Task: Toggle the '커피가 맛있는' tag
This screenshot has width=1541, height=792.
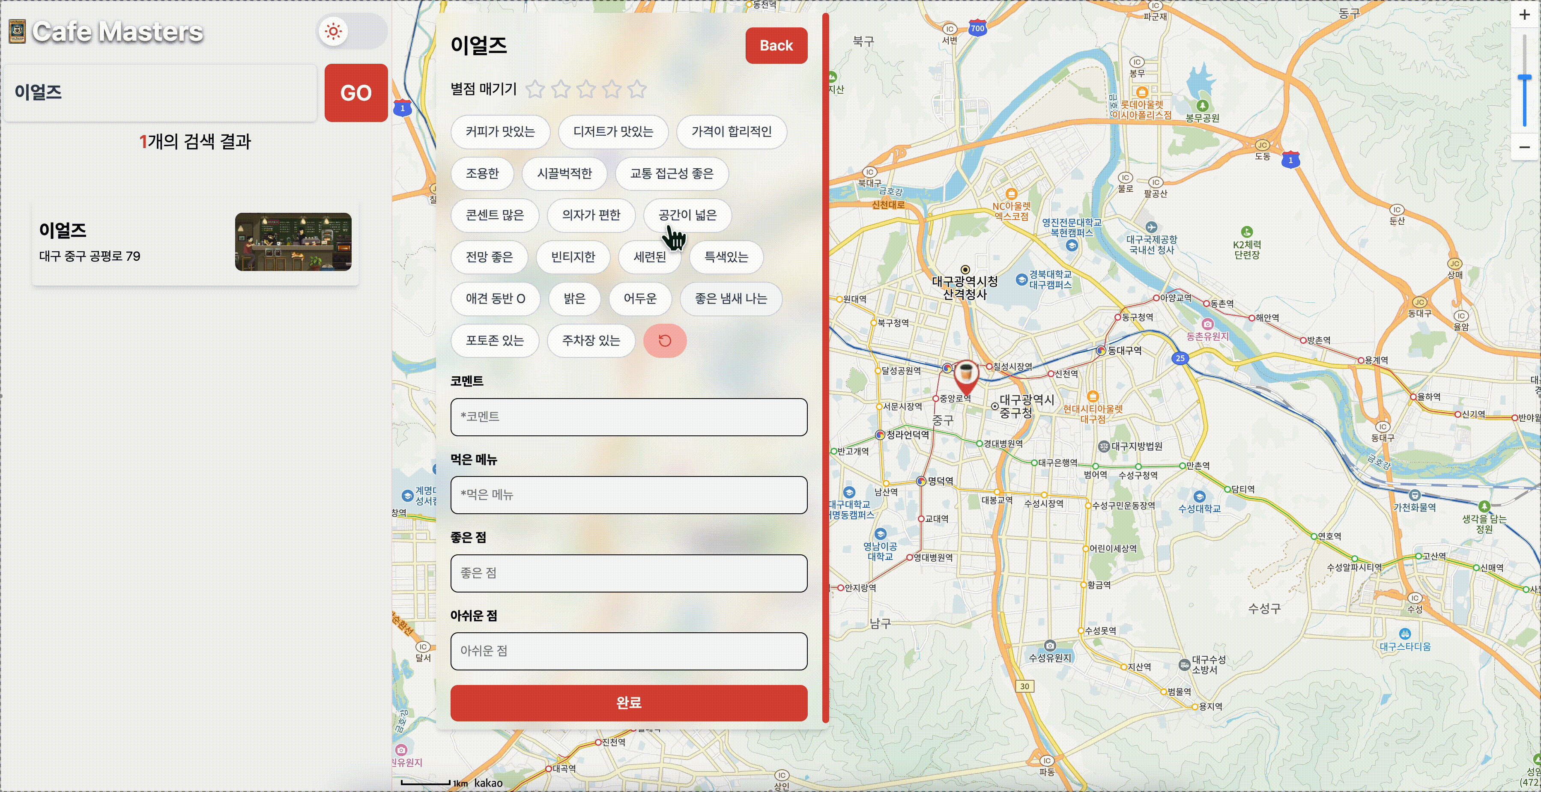Action: [500, 131]
